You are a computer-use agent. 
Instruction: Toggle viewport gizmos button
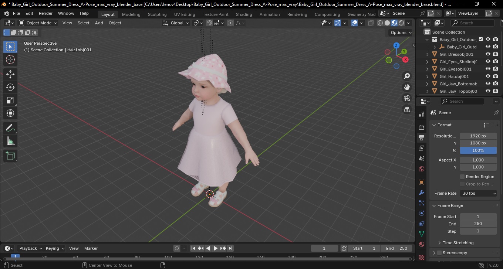pos(338,23)
